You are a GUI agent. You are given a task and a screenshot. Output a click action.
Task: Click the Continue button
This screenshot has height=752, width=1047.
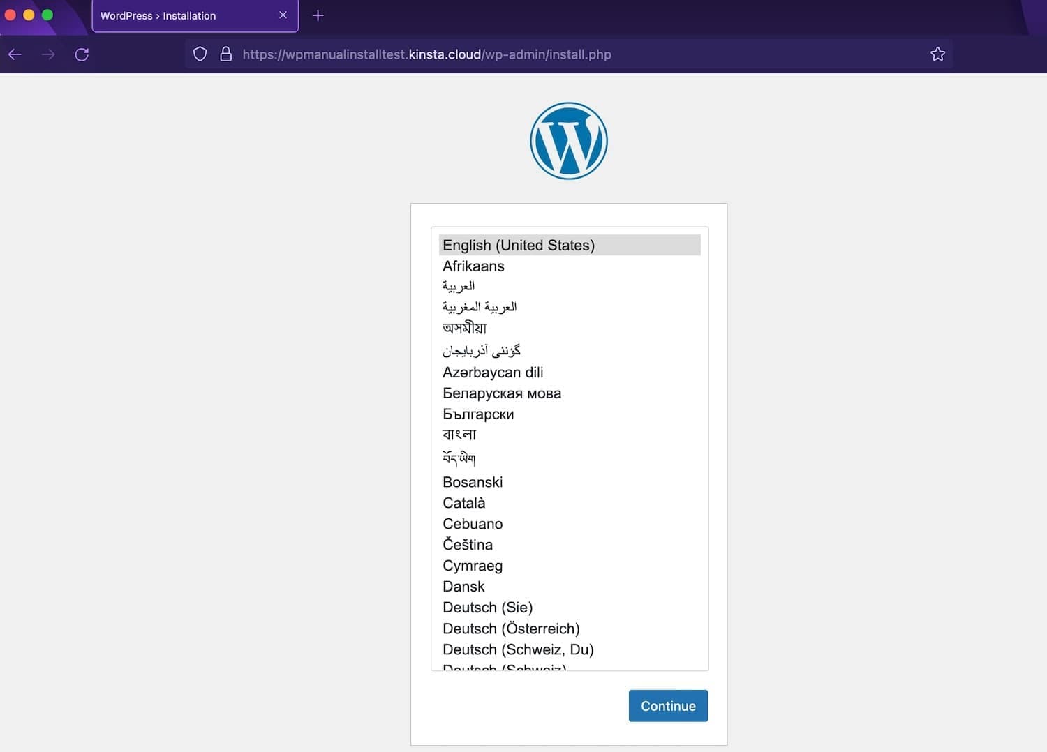click(667, 705)
